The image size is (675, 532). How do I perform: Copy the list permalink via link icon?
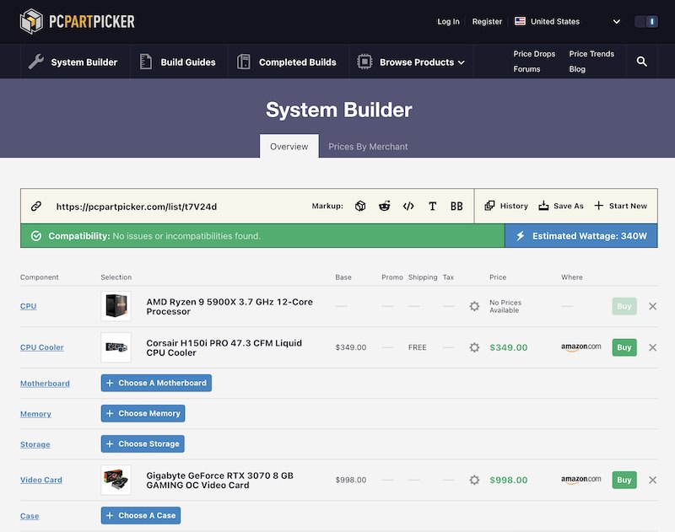pyautogui.click(x=36, y=206)
